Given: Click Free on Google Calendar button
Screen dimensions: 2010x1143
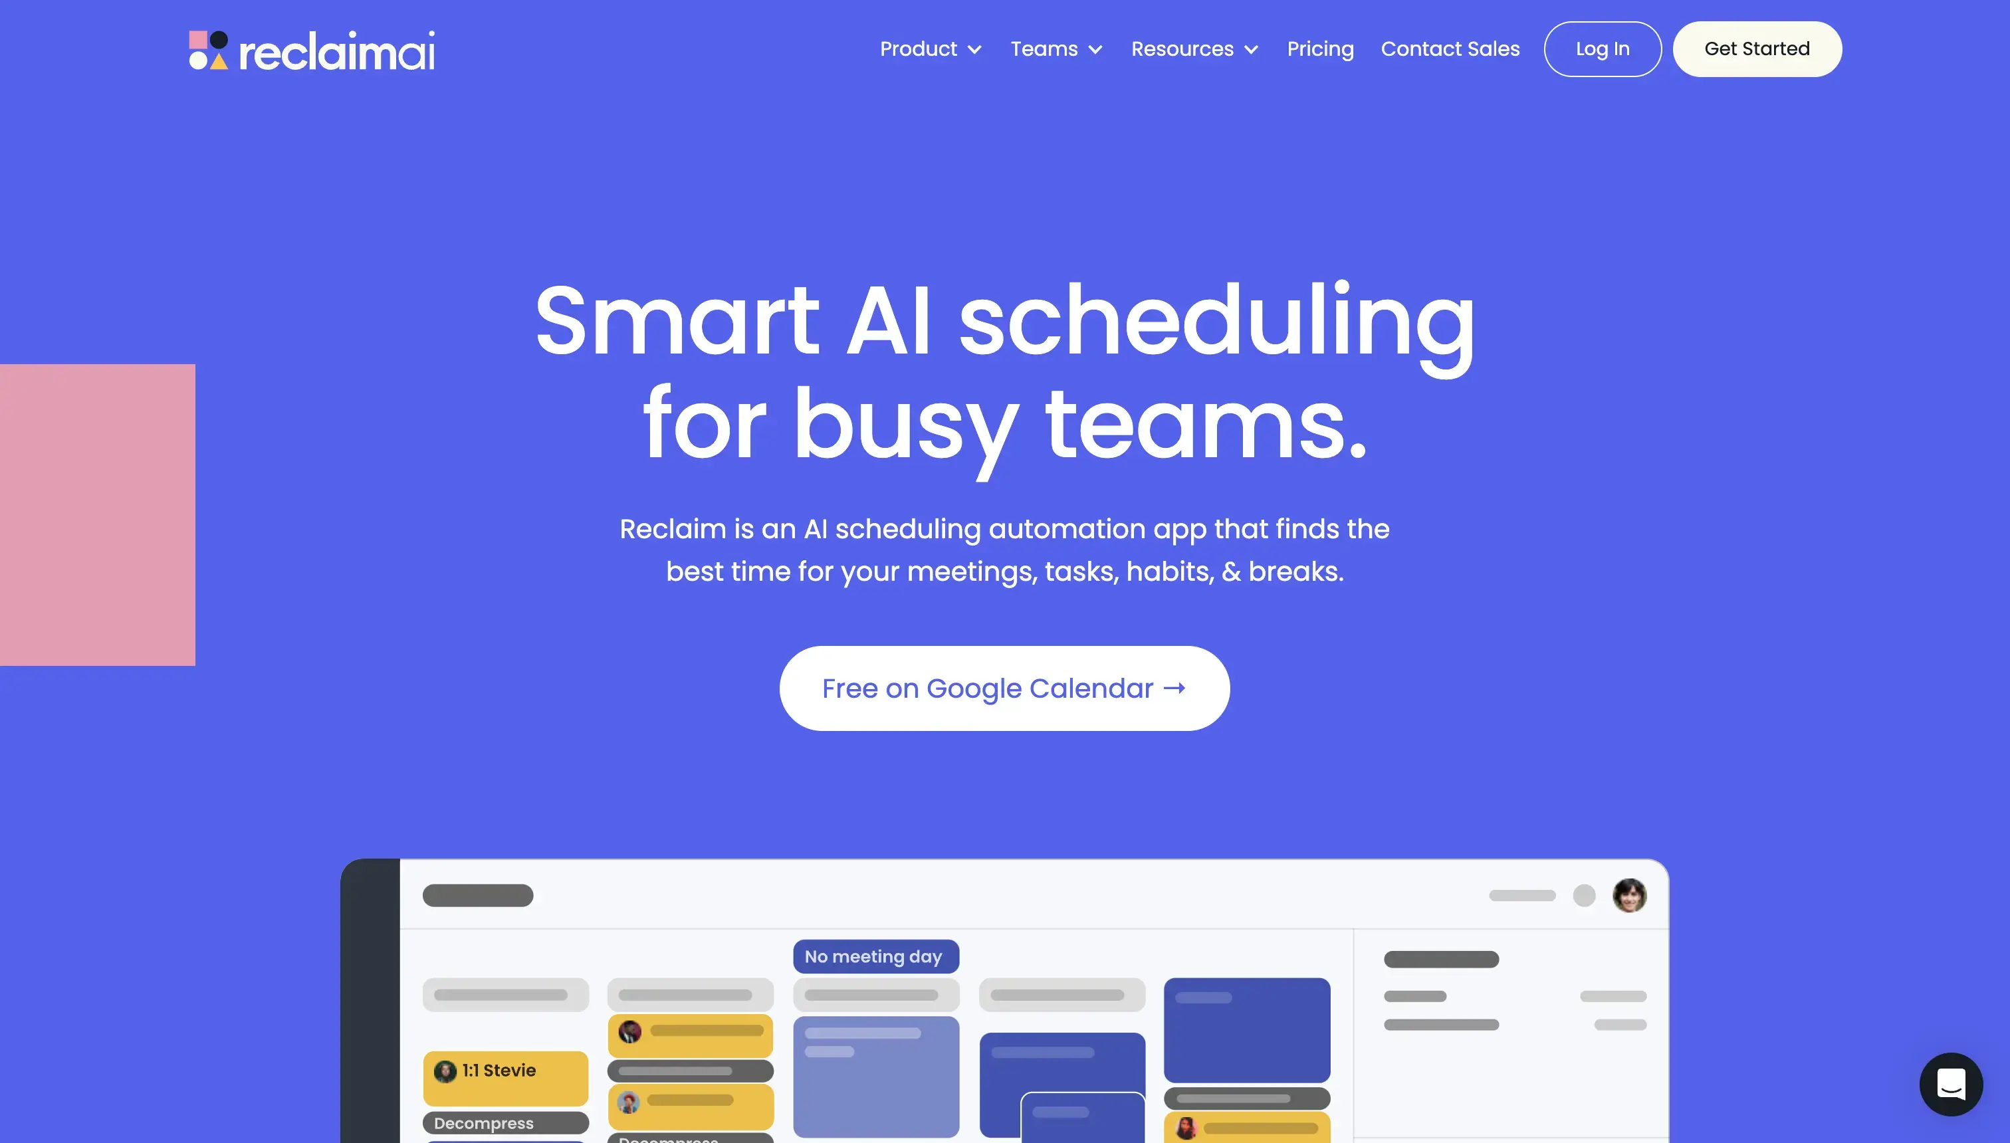Looking at the screenshot, I should tap(1004, 687).
